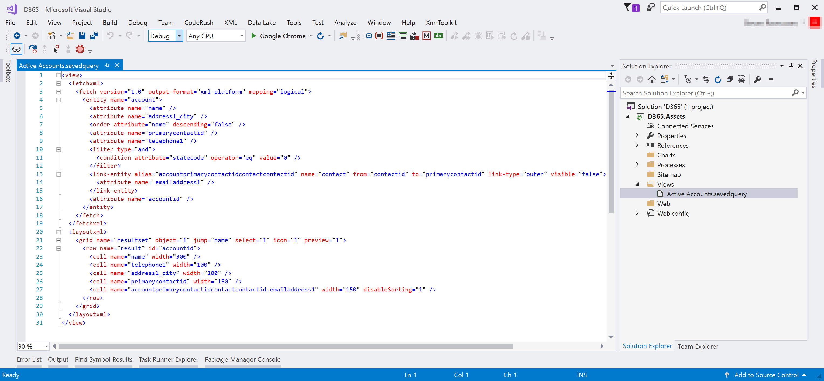The width and height of the screenshot is (824, 381).
Task: Click the red gear settings toolbar icon
Action: pyautogui.click(x=80, y=49)
